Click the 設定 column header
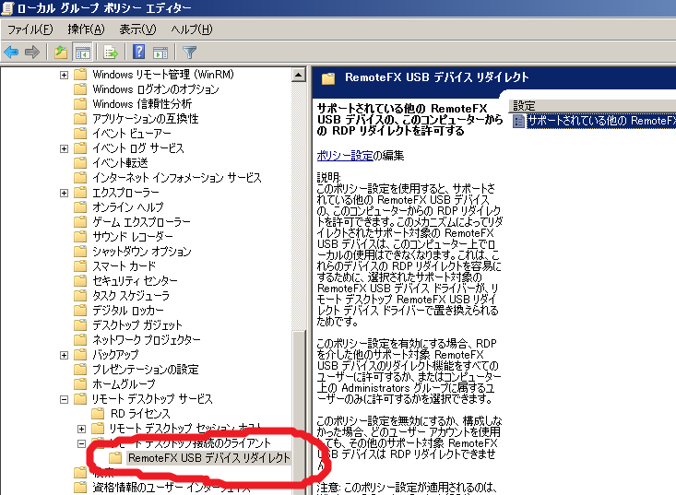This screenshot has height=495, width=676. pos(592,106)
